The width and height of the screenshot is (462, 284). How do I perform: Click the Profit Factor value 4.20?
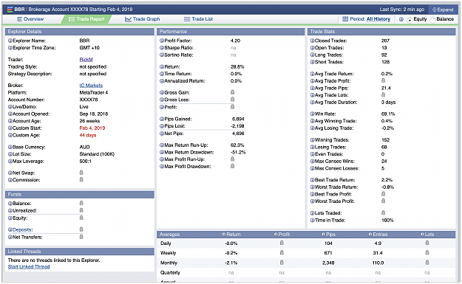(235, 41)
